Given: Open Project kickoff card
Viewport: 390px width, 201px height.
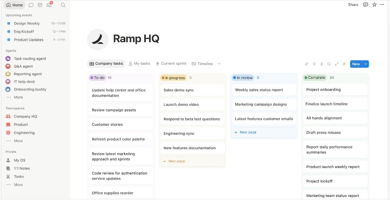Looking at the screenshot, I should 335,181.
